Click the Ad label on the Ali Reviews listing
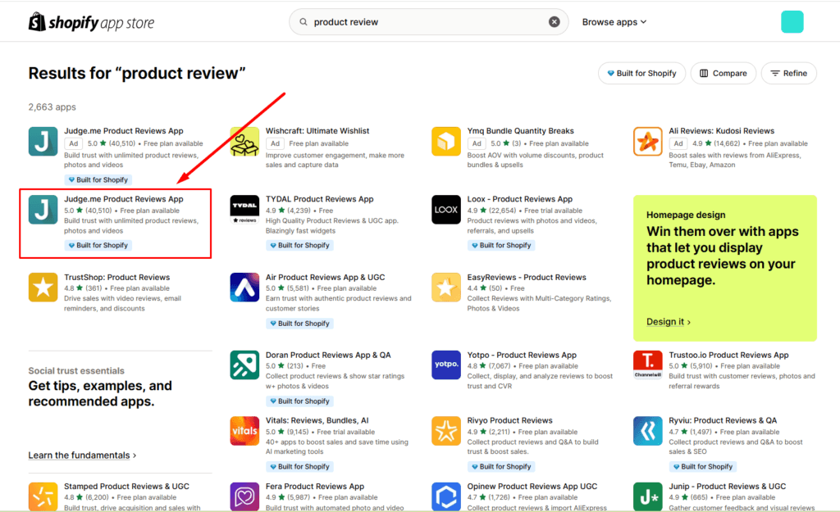840x512 pixels. [678, 143]
